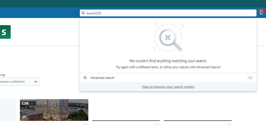Open Help us improve your search results link
The width and height of the screenshot is (266, 125).
pos(168,87)
